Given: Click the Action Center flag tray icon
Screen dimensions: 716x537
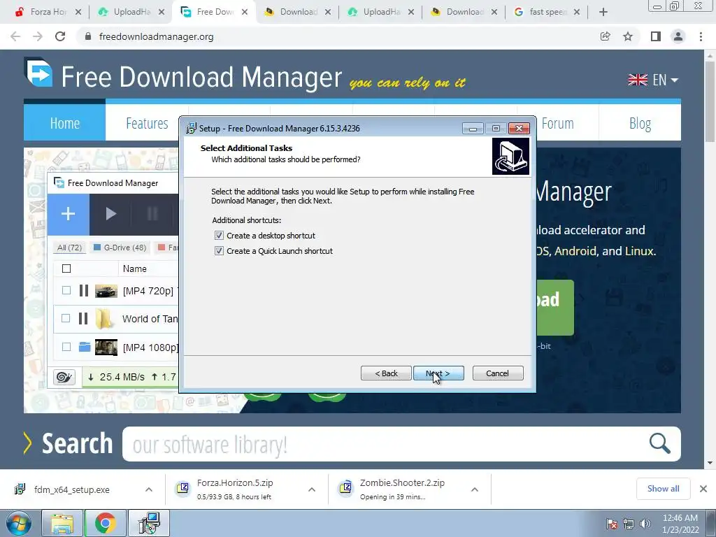Looking at the screenshot, I should pos(612,524).
